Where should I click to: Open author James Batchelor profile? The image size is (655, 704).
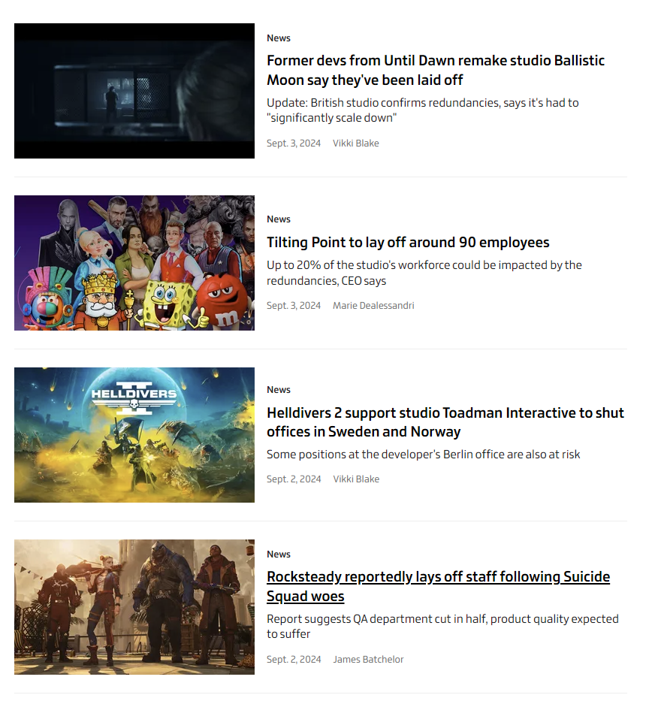pyautogui.click(x=368, y=659)
